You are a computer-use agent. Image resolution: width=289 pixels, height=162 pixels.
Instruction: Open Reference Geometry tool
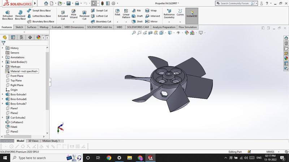point(169,14)
